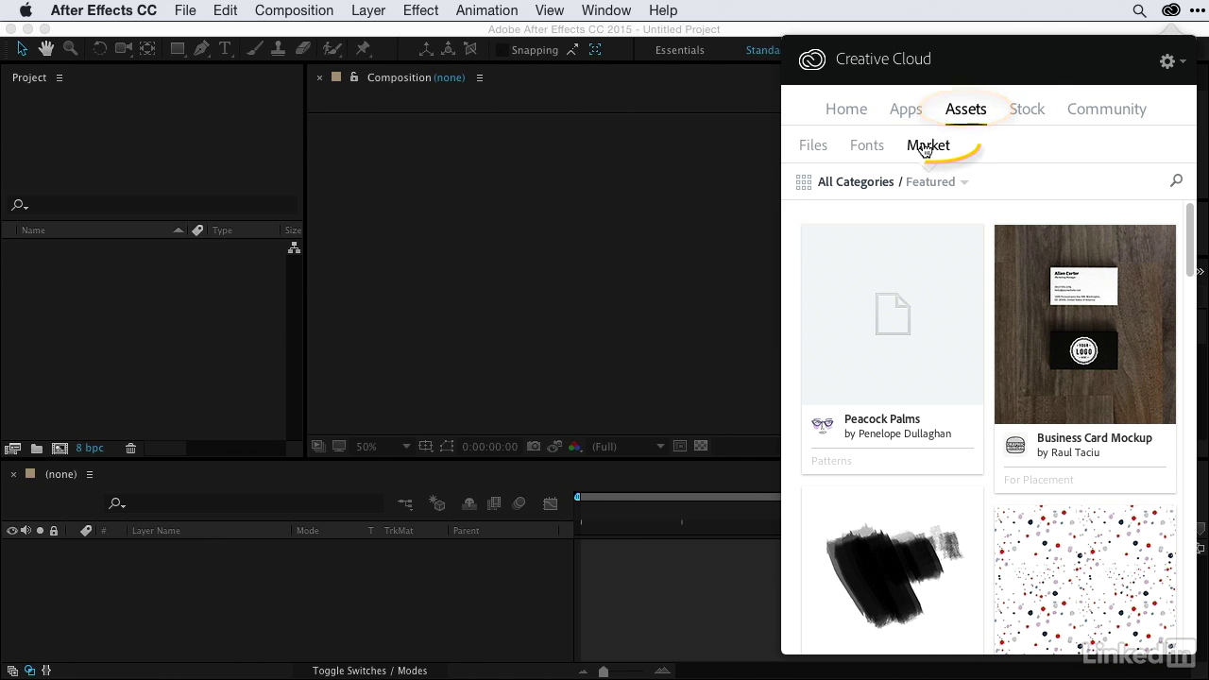Select the Selection arrow tool
Image resolution: width=1209 pixels, height=680 pixels.
pyautogui.click(x=23, y=49)
